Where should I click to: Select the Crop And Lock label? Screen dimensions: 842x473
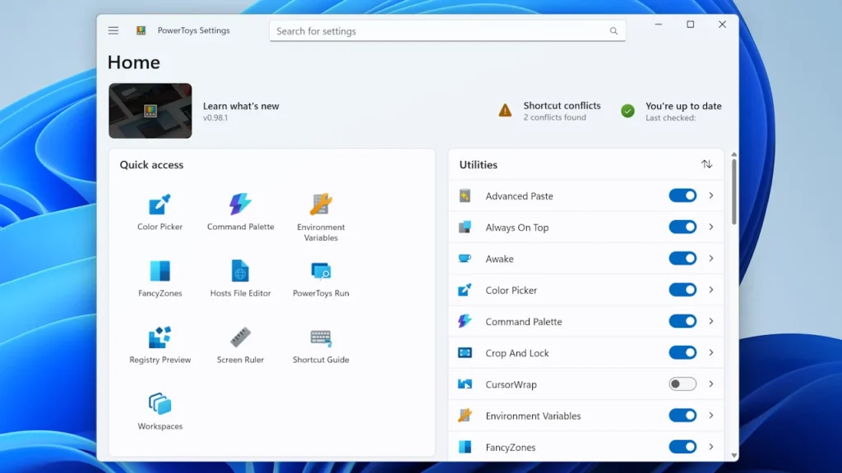tap(516, 353)
